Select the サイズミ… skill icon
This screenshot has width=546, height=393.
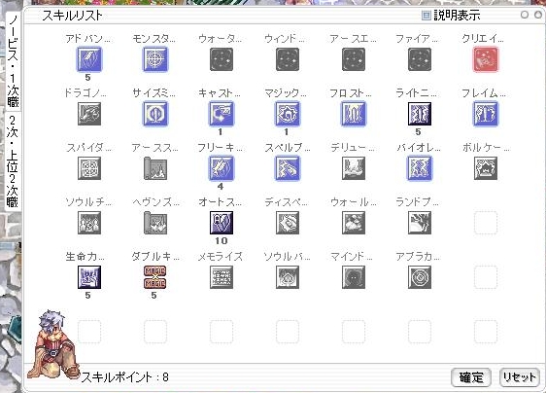pyautogui.click(x=155, y=114)
